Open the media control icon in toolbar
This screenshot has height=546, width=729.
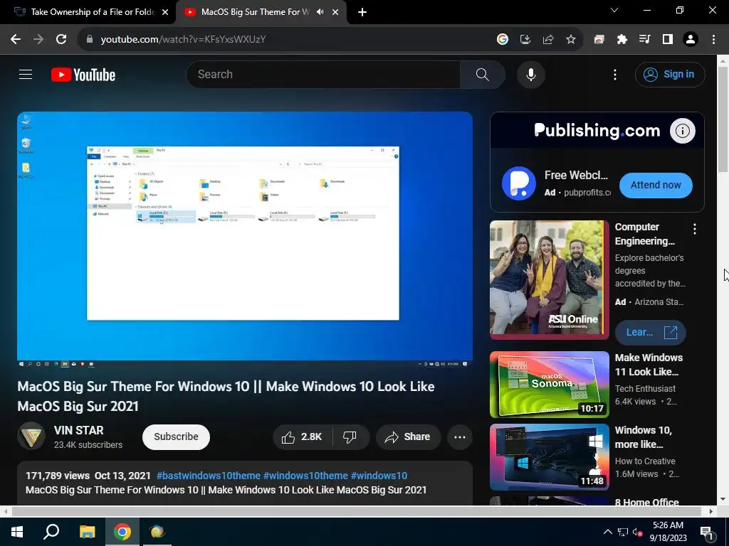point(644,40)
